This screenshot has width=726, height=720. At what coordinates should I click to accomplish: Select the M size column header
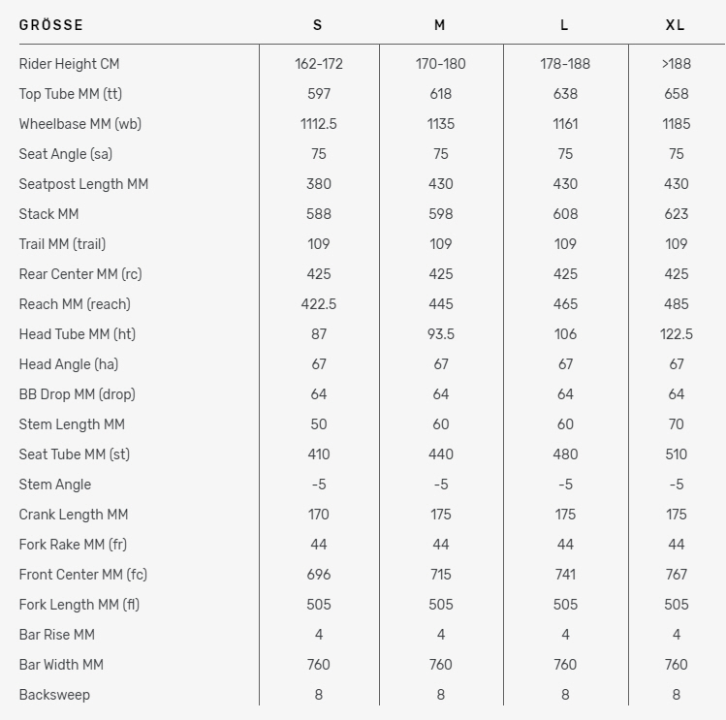coord(440,25)
